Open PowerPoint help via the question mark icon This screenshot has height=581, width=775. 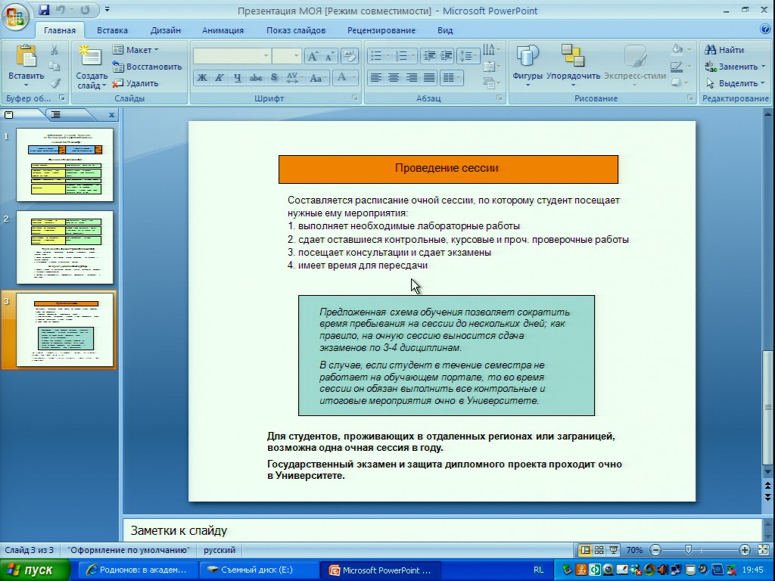764,30
